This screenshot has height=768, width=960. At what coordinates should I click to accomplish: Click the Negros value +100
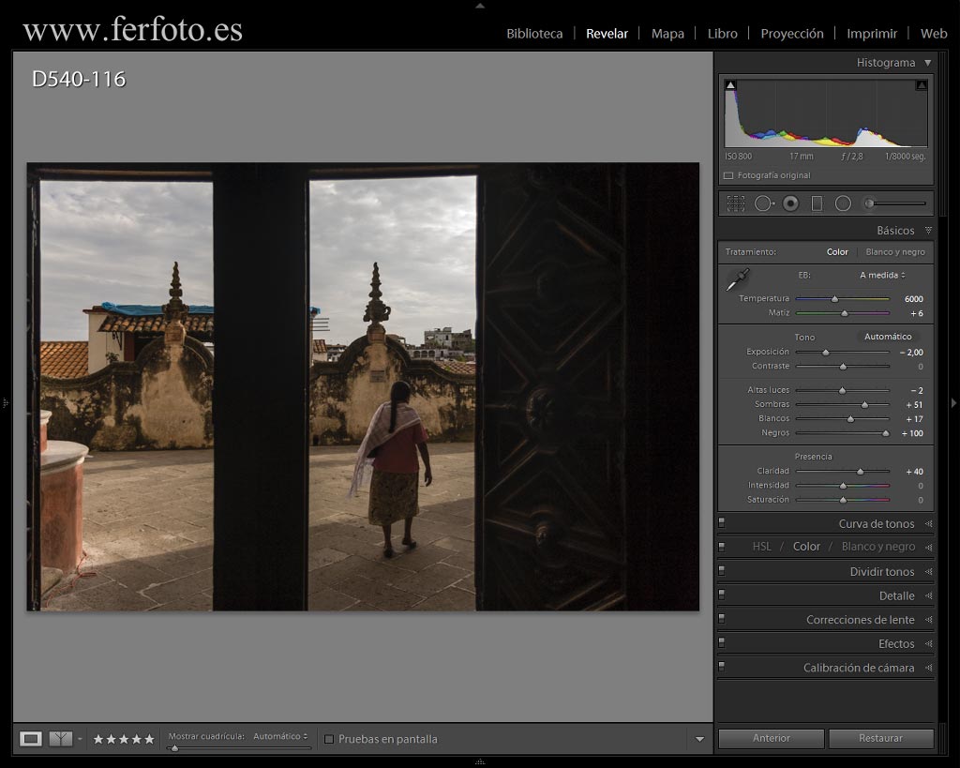coord(911,433)
